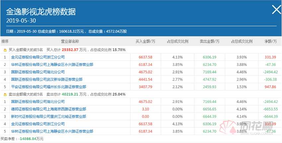
Task: Click the 营业部名称 column header
Action: [x=70, y=41]
